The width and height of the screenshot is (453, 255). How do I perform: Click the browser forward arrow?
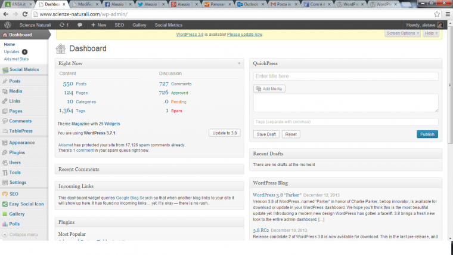click(15, 14)
